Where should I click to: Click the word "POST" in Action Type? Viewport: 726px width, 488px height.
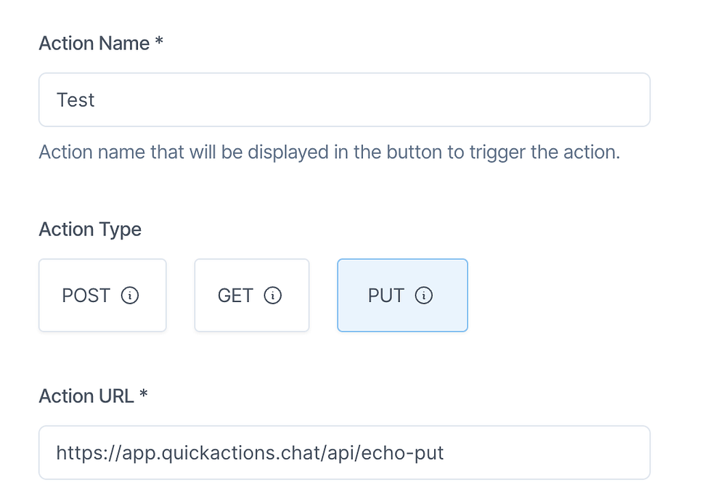(86, 296)
